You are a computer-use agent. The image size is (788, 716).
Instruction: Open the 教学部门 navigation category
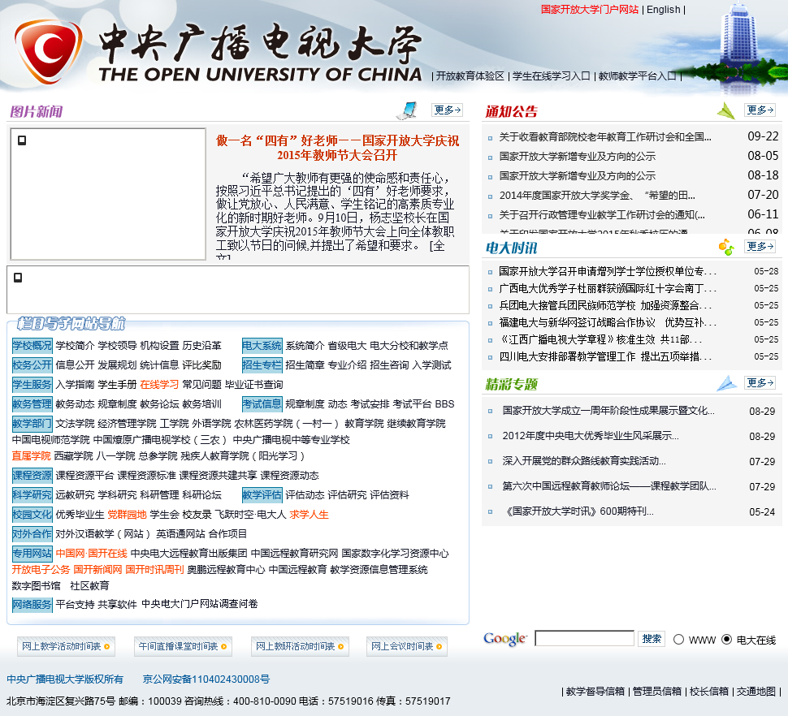pos(32,424)
